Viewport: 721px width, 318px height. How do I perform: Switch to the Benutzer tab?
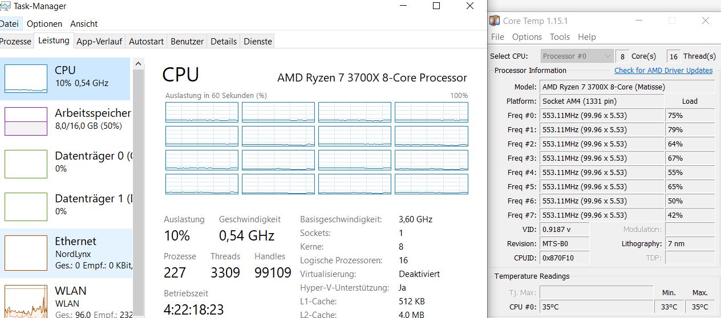click(x=187, y=42)
